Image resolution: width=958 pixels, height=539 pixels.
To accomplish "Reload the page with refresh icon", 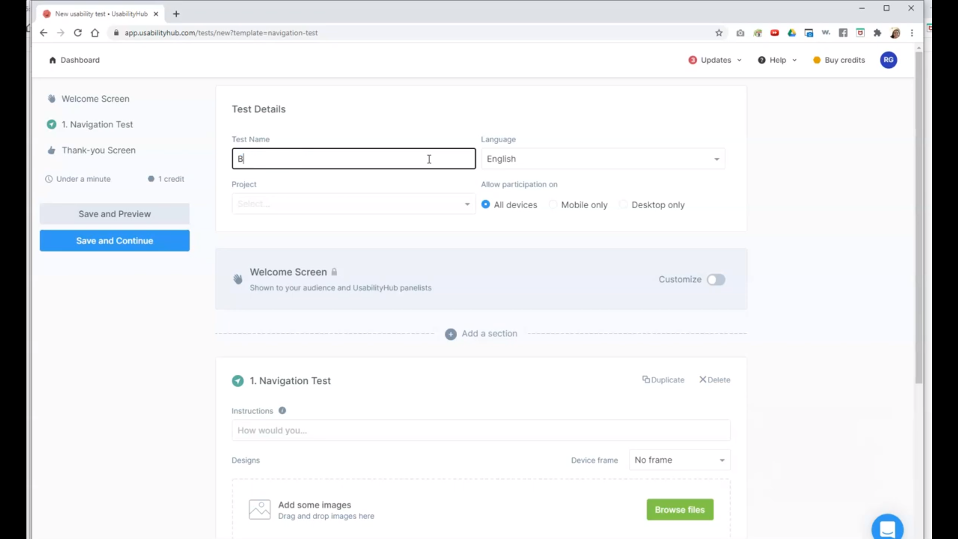I will (x=78, y=33).
